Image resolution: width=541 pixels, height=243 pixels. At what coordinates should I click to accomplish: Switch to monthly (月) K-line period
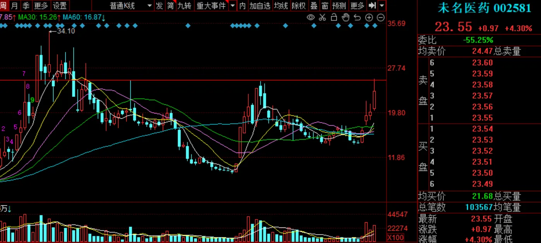pos(15,6)
